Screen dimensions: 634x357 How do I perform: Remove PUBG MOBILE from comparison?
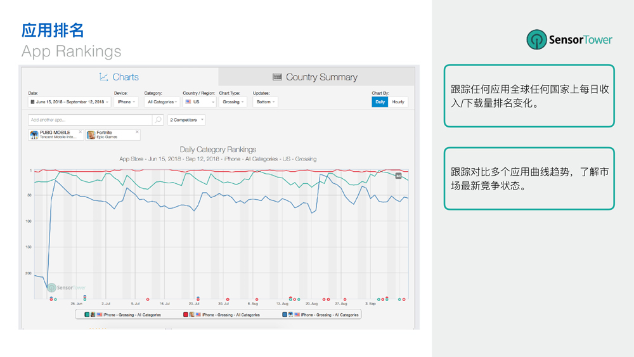click(80, 132)
